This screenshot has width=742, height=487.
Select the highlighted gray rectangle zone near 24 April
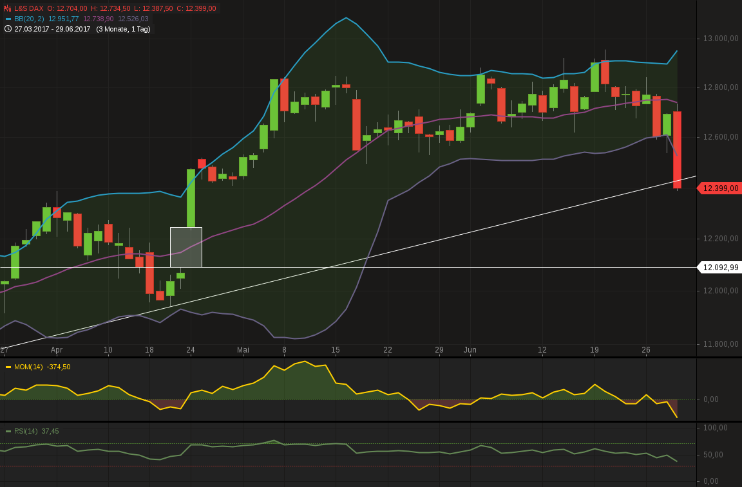[186, 247]
